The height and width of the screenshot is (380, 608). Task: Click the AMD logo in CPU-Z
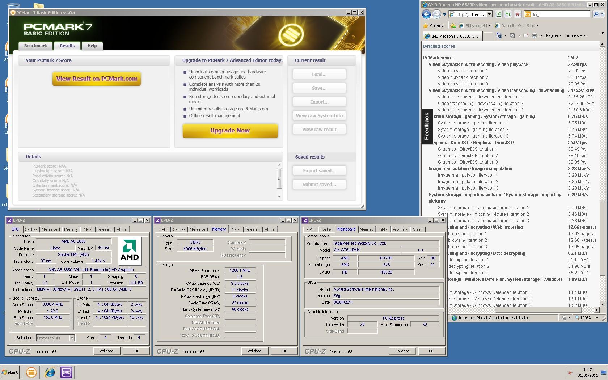pyautogui.click(x=130, y=251)
